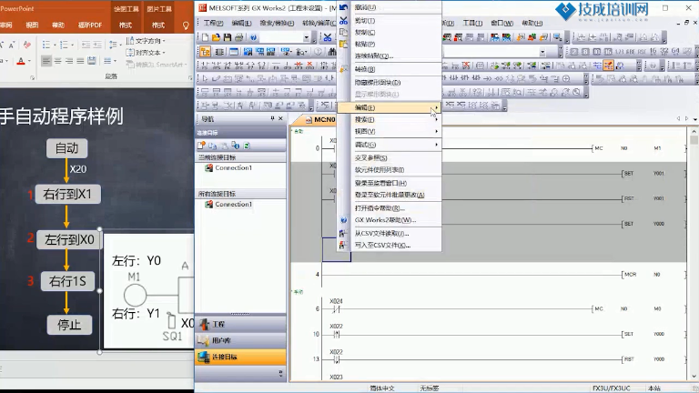The width and height of the screenshot is (699, 393).
Task: Open the font color dropdown arrow in PowerPoint
Action: (x=29, y=61)
